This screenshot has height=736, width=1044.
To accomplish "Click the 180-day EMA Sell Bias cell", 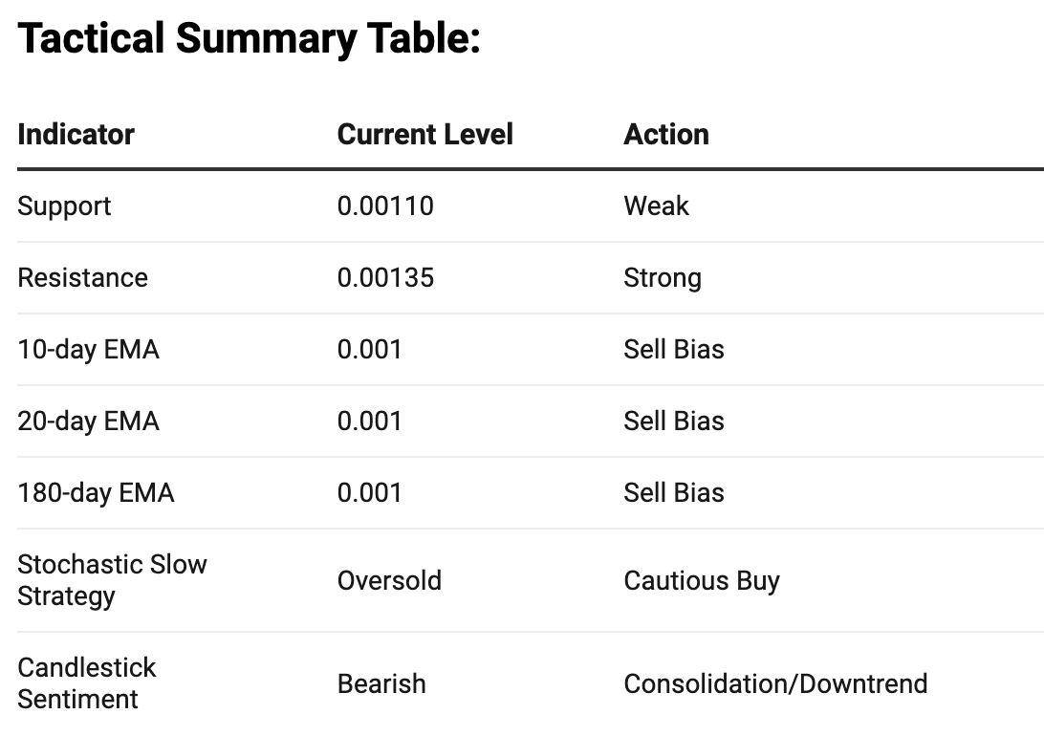I will point(674,493).
